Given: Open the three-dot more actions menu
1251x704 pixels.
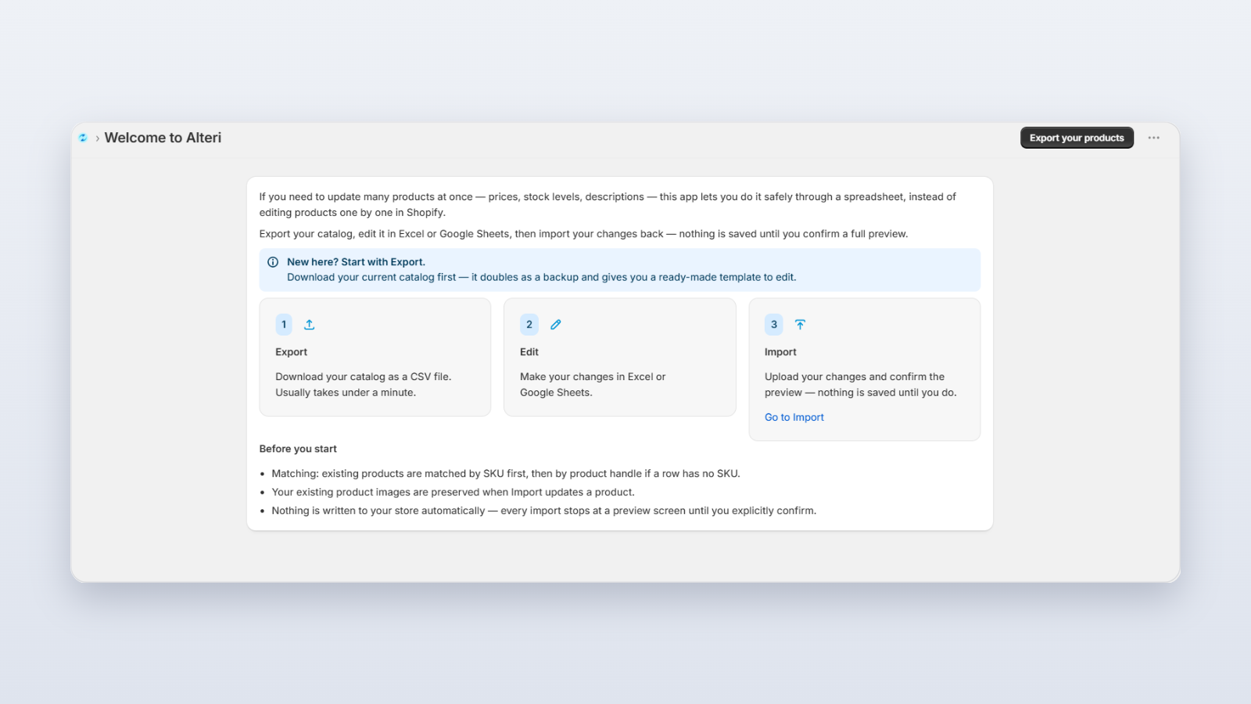Looking at the screenshot, I should 1154,138.
